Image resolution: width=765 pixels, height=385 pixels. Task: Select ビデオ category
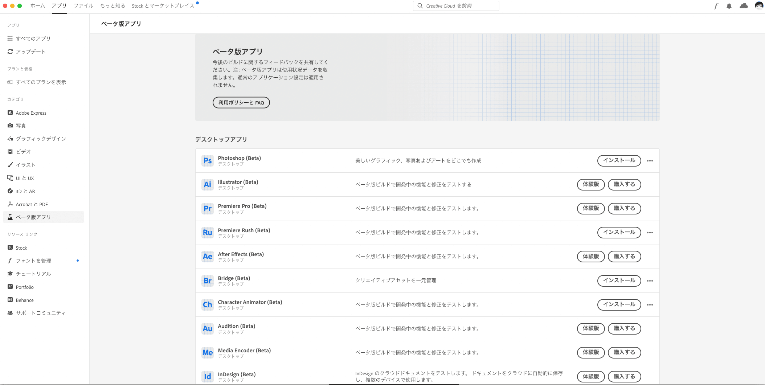(44, 152)
